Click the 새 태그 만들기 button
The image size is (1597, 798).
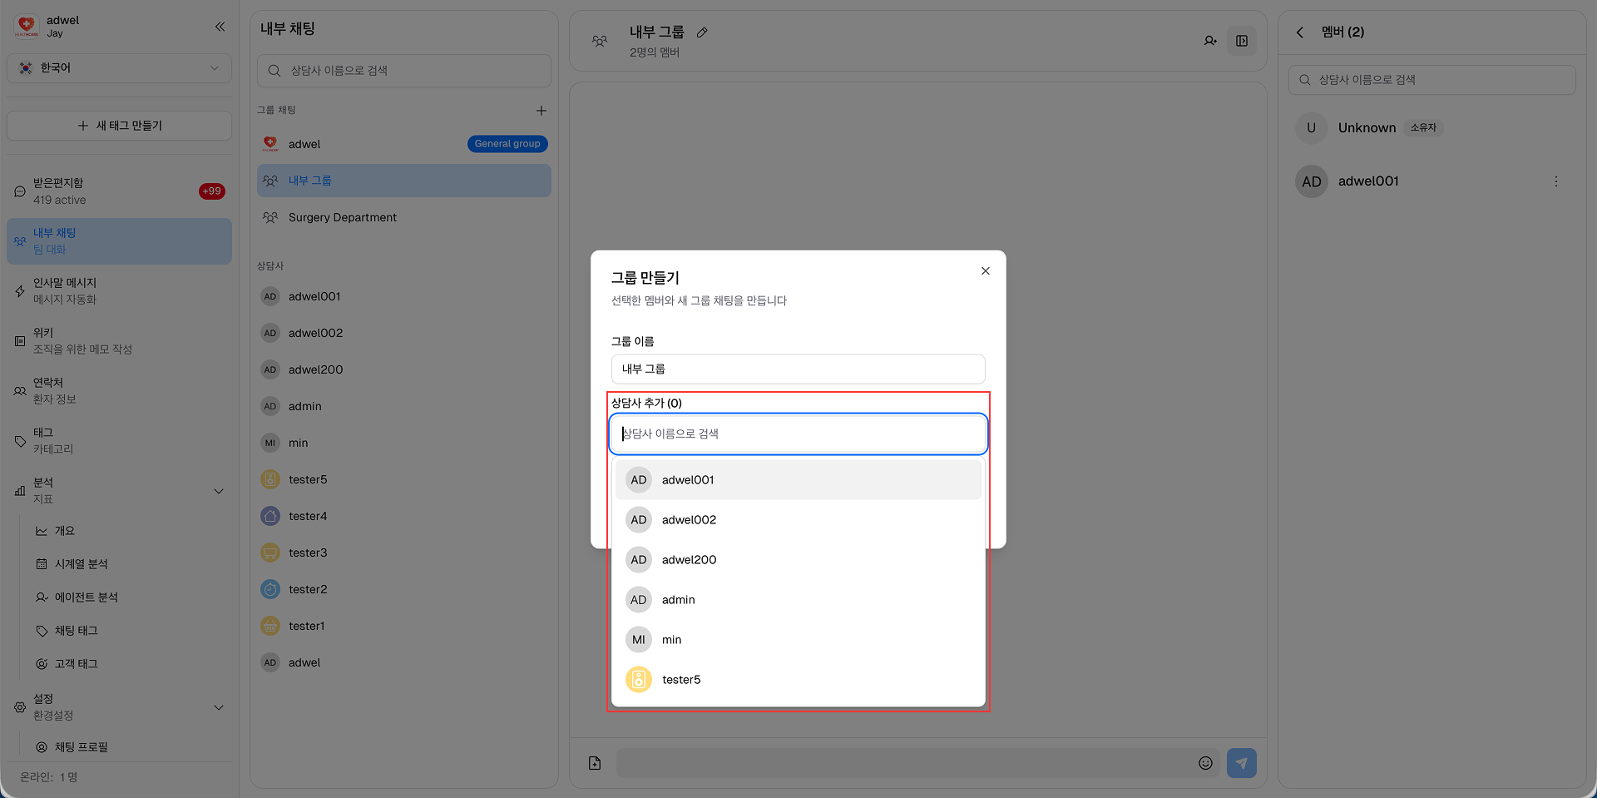coord(118,125)
